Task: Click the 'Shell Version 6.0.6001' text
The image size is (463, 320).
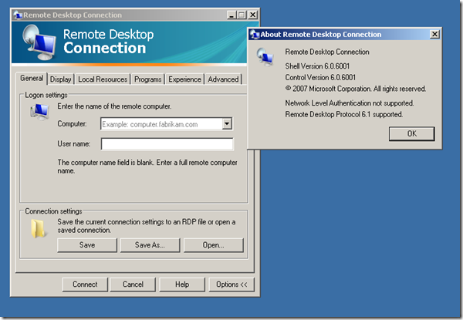Action: point(317,66)
